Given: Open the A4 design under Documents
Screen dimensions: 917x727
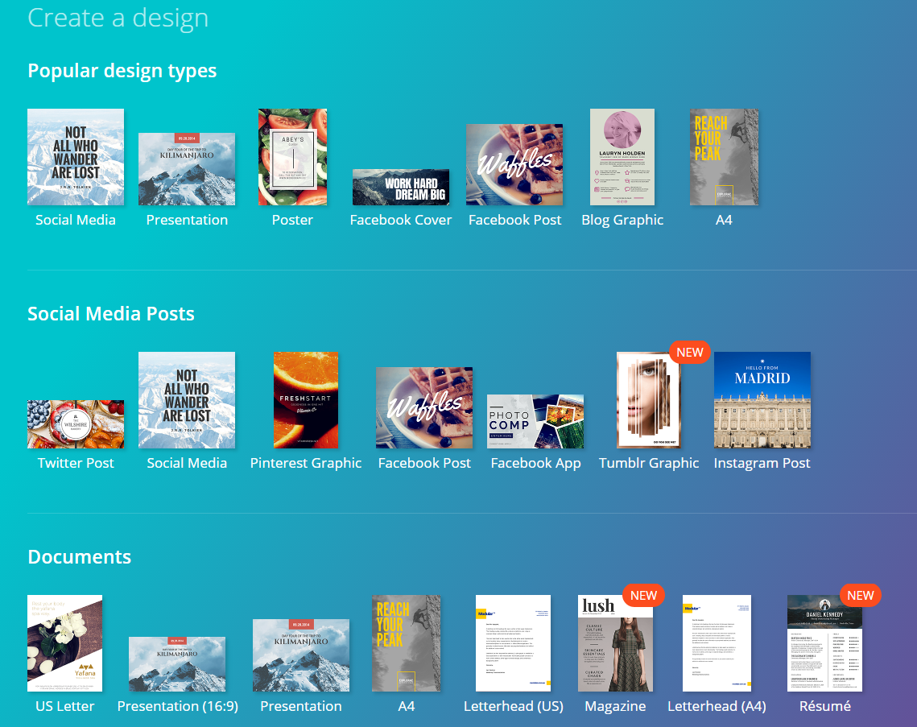Looking at the screenshot, I should point(407,642).
